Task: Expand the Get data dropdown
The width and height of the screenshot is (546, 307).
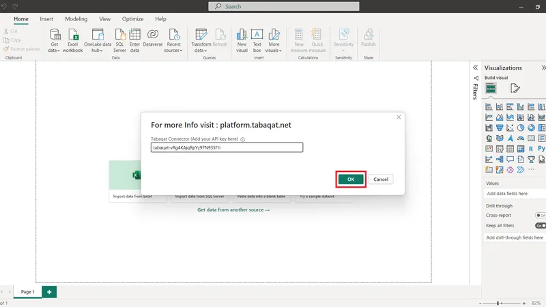Action: tap(54, 50)
